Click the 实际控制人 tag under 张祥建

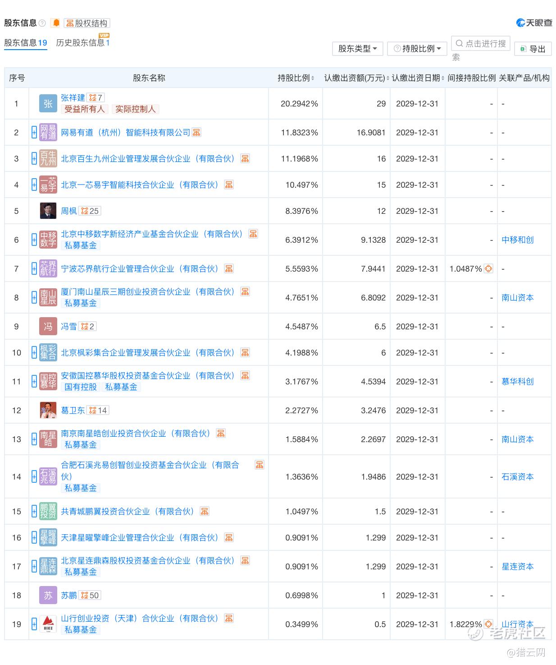tap(135, 109)
